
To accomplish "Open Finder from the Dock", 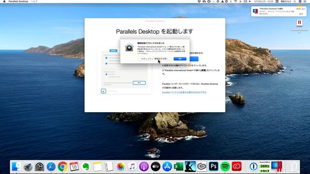I will click(16, 167).
